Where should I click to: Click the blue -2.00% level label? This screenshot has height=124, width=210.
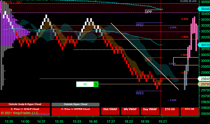coord(172,27)
